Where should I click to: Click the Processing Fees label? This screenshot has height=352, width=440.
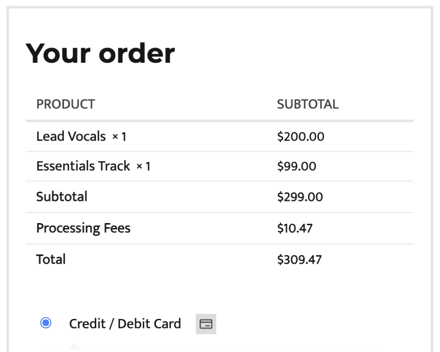tap(83, 228)
